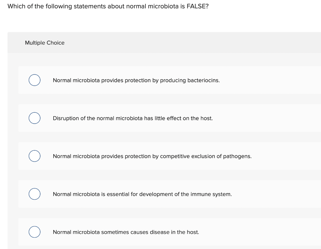This screenshot has height=249, width=321.
Task: Click the 'Multiple Choice' label
Action: point(45,43)
